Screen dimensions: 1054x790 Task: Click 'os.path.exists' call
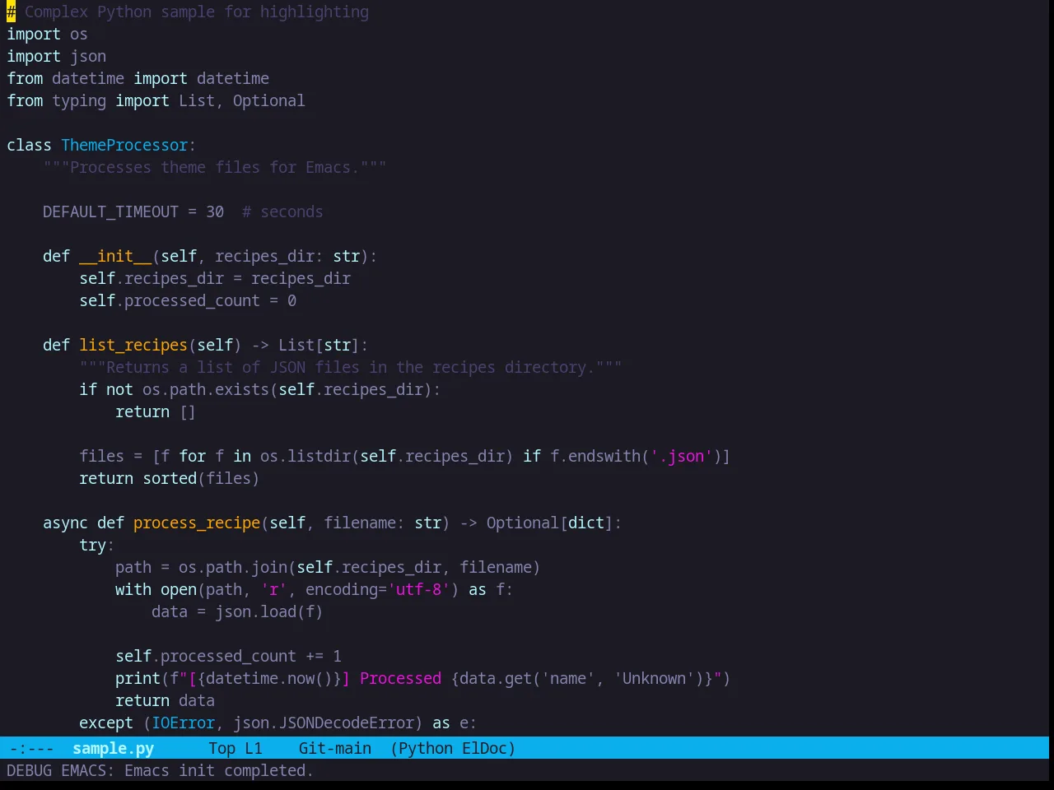coord(206,389)
